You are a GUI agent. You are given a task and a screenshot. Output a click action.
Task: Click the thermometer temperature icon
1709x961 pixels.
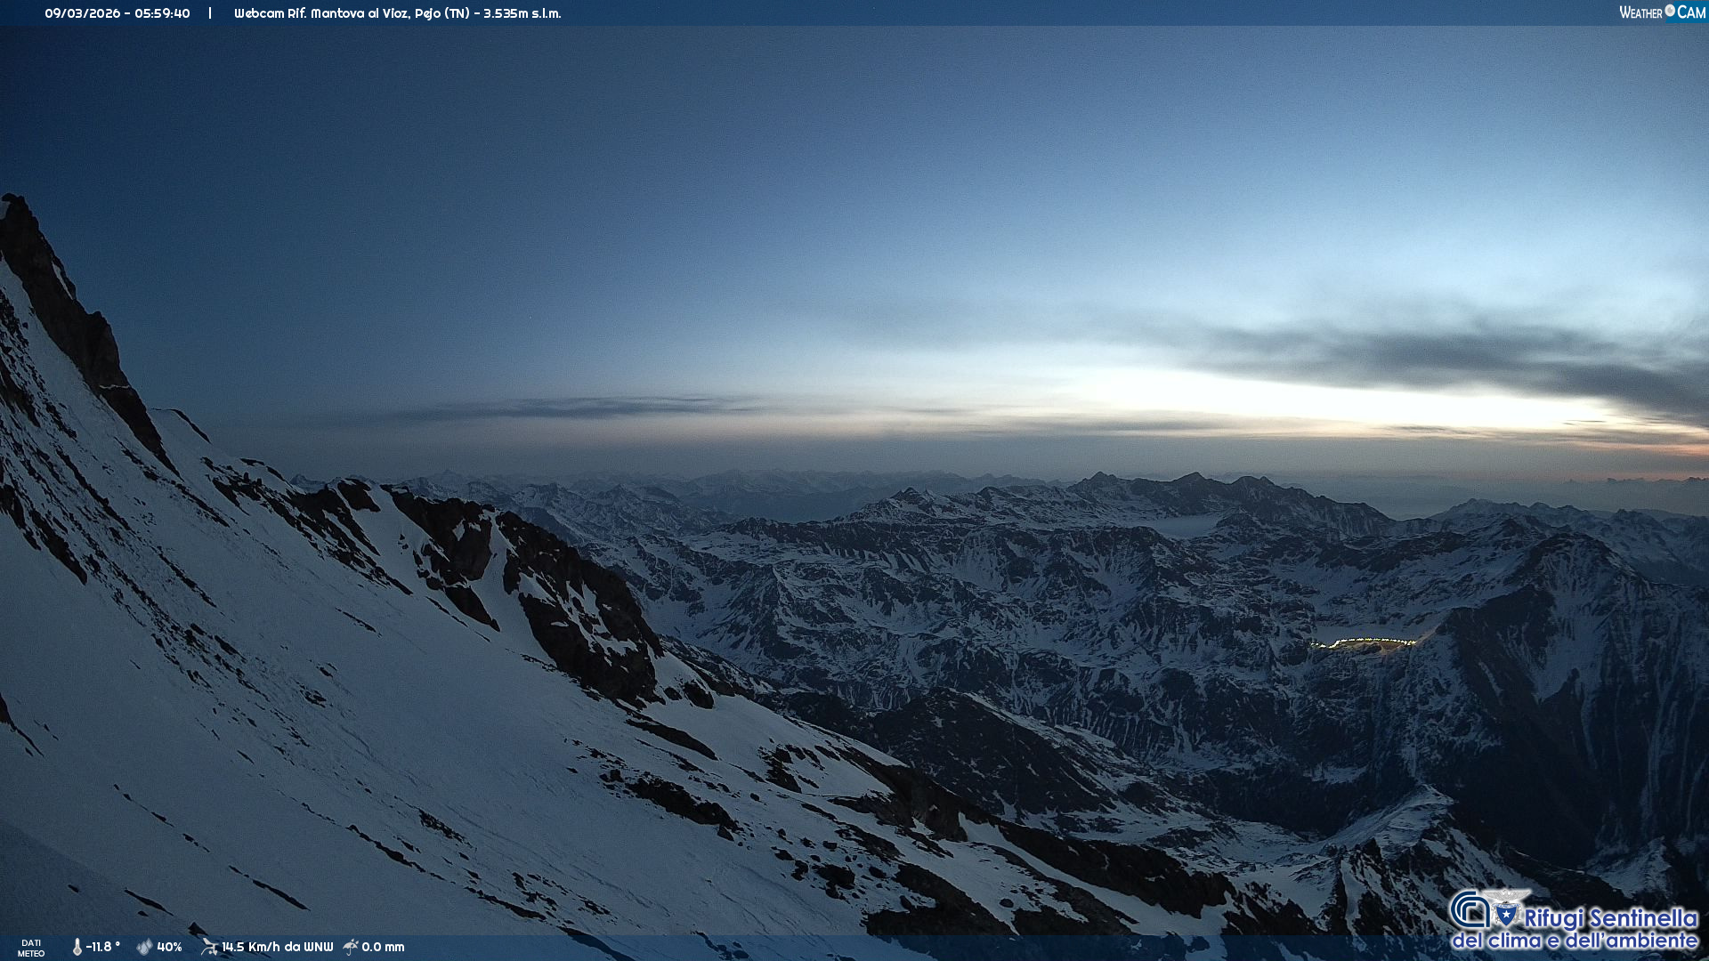77,947
